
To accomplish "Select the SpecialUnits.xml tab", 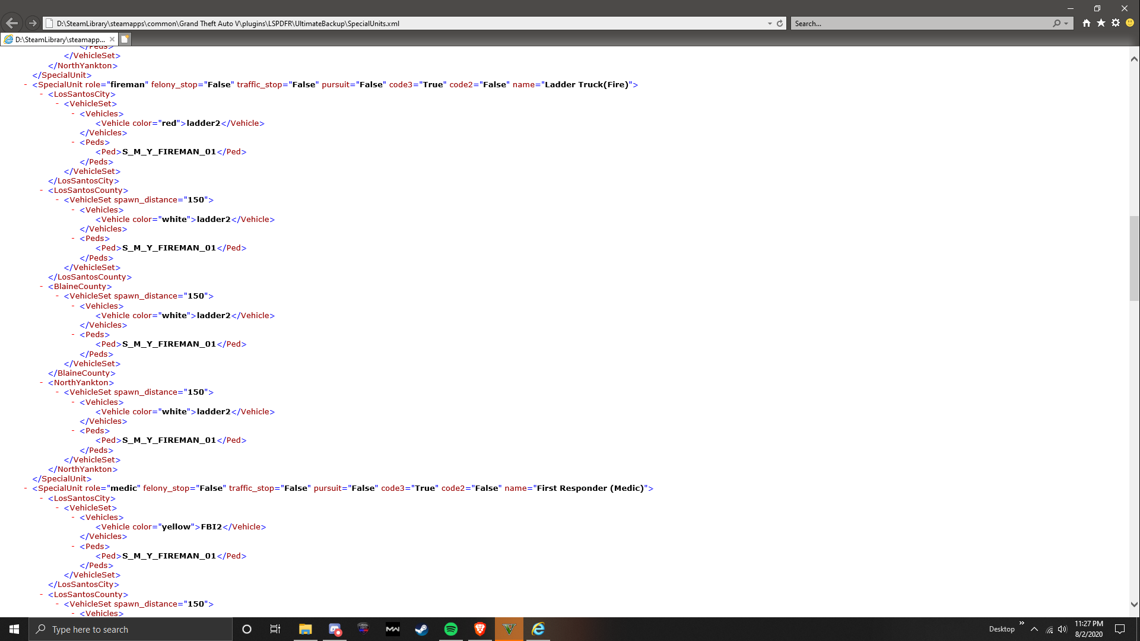I will coord(59,40).
